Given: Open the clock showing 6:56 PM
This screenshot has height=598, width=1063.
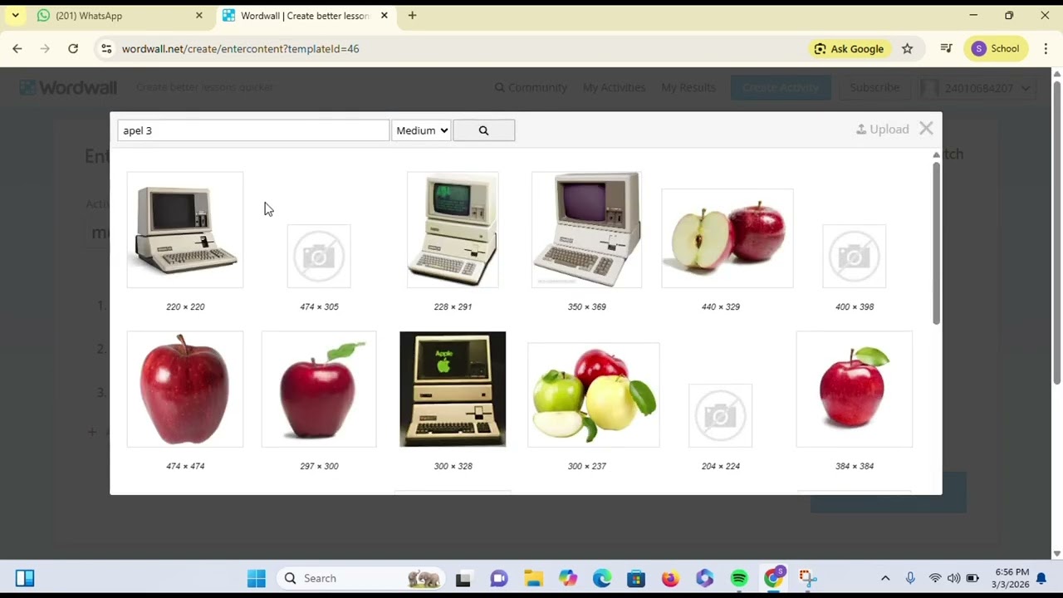Looking at the screenshot, I should pyautogui.click(x=1012, y=578).
